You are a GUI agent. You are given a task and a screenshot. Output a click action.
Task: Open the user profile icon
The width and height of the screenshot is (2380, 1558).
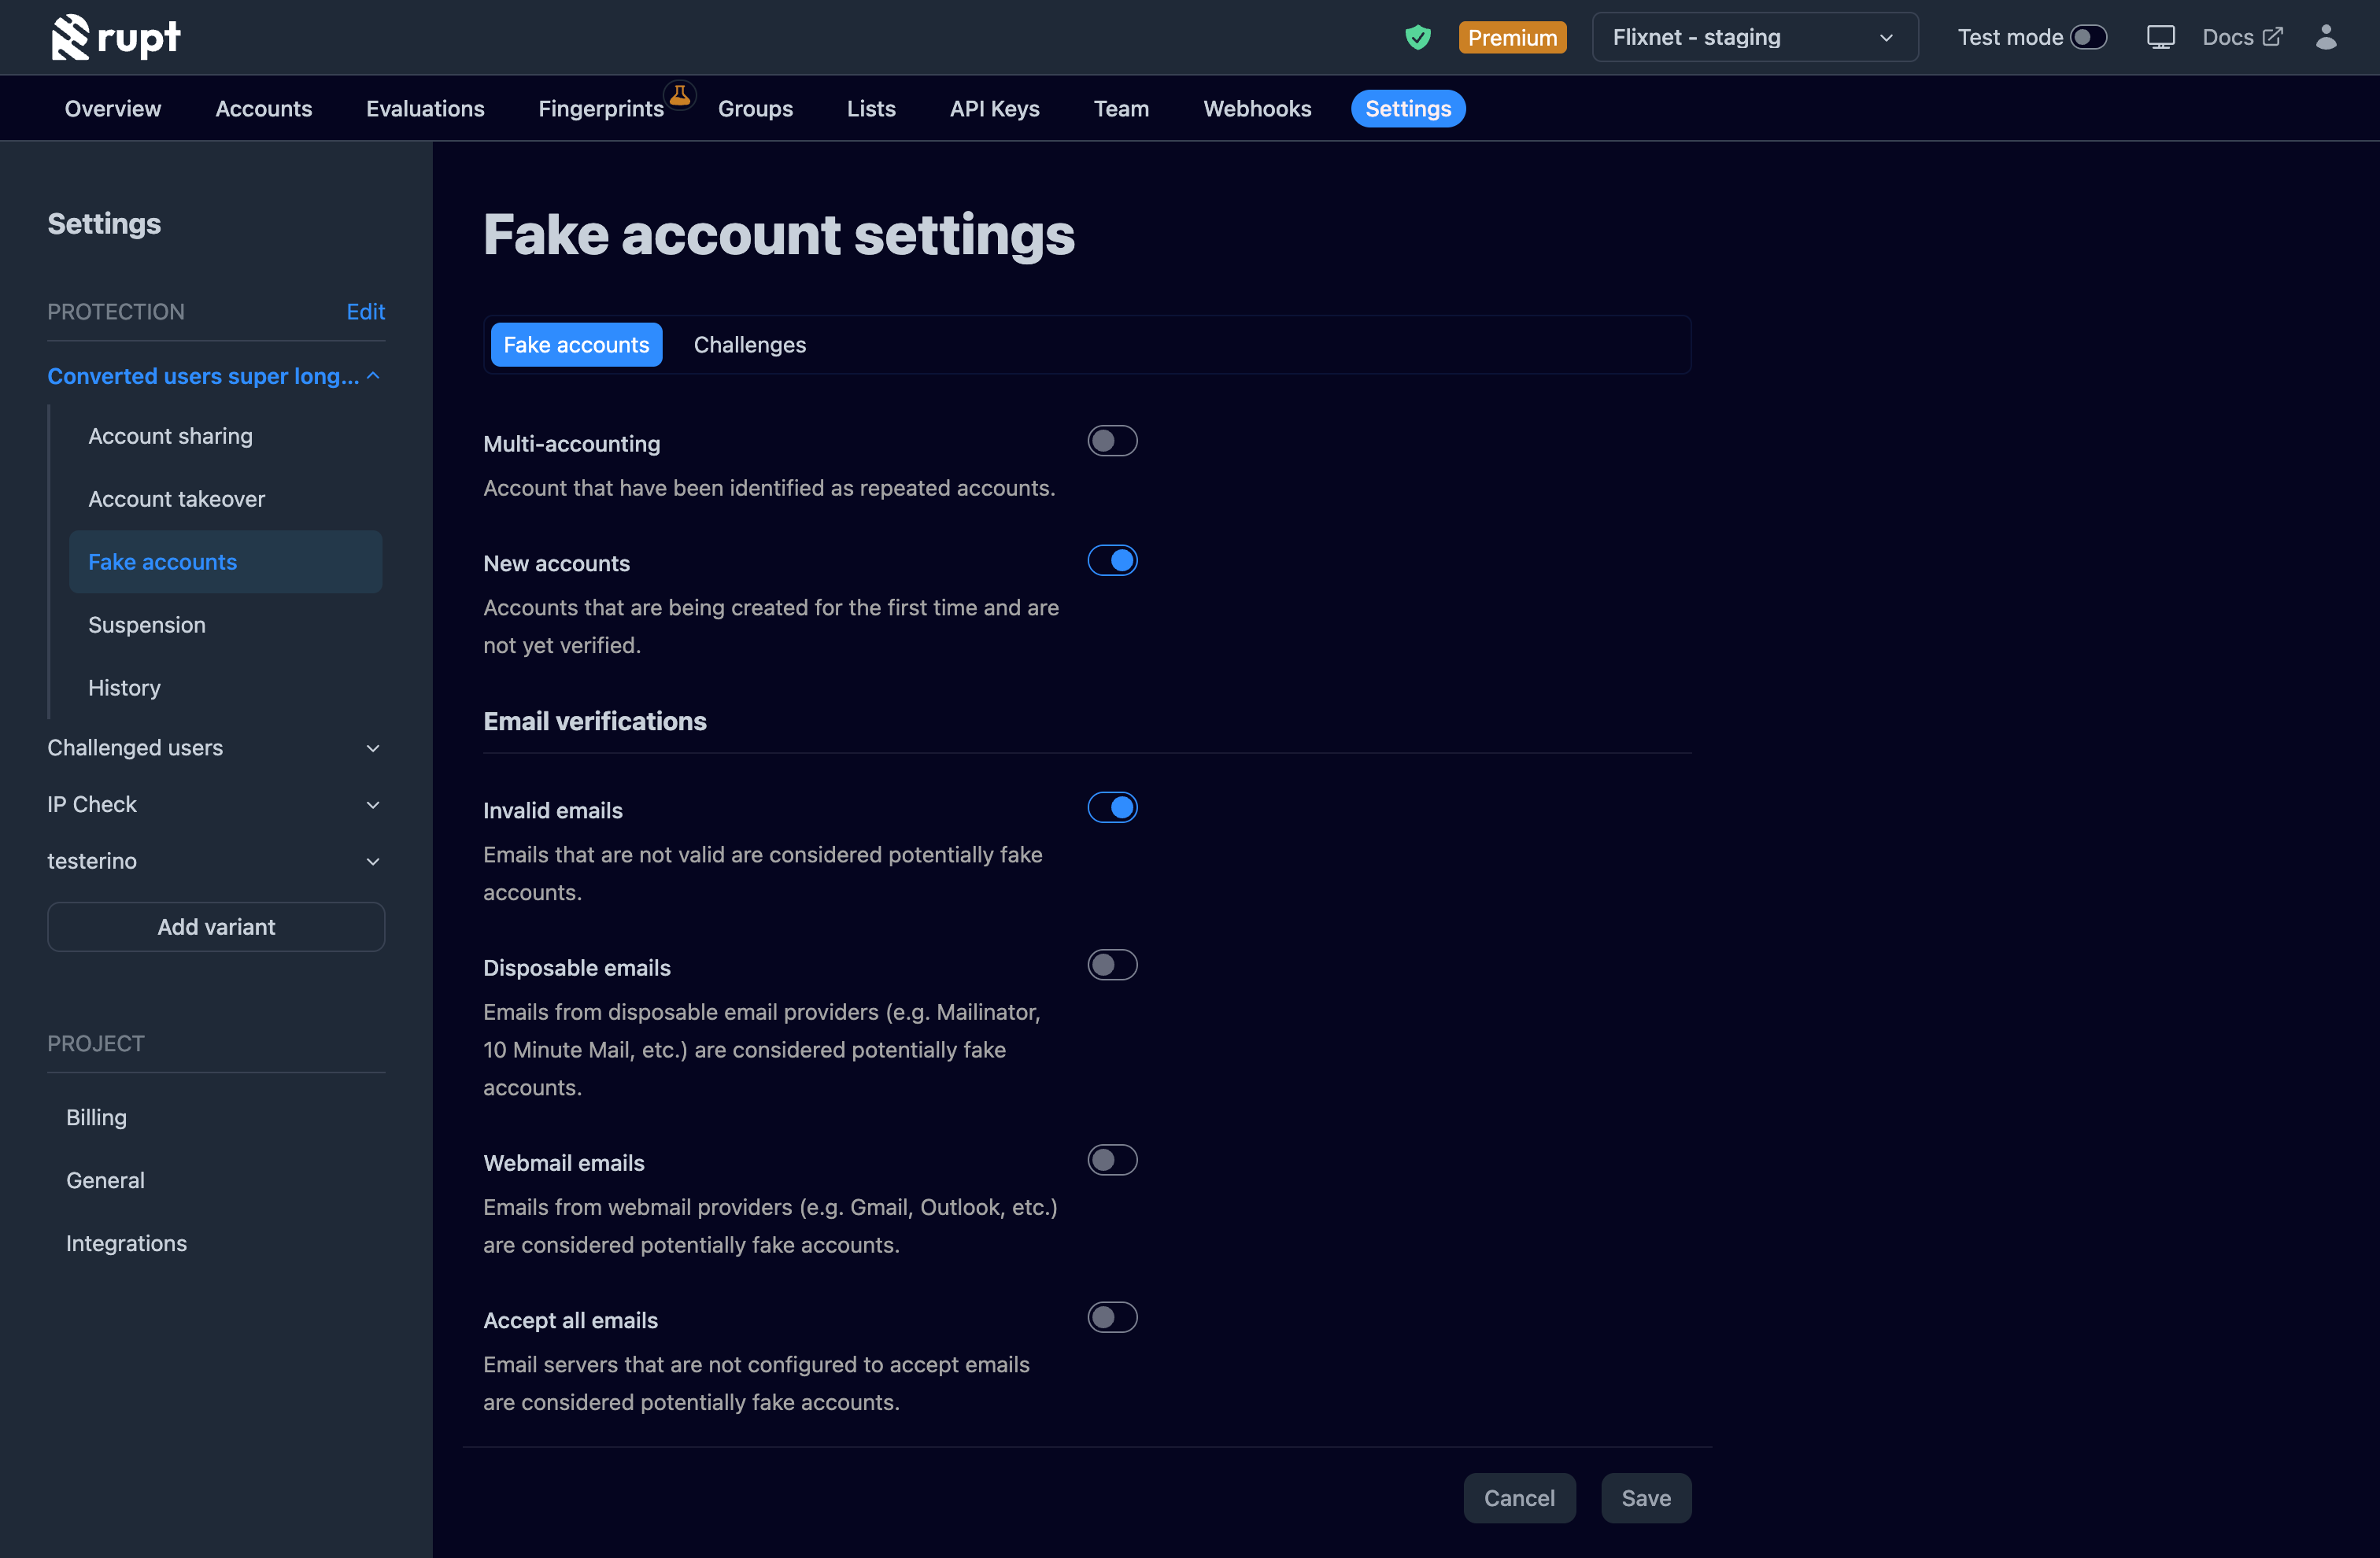[2326, 38]
